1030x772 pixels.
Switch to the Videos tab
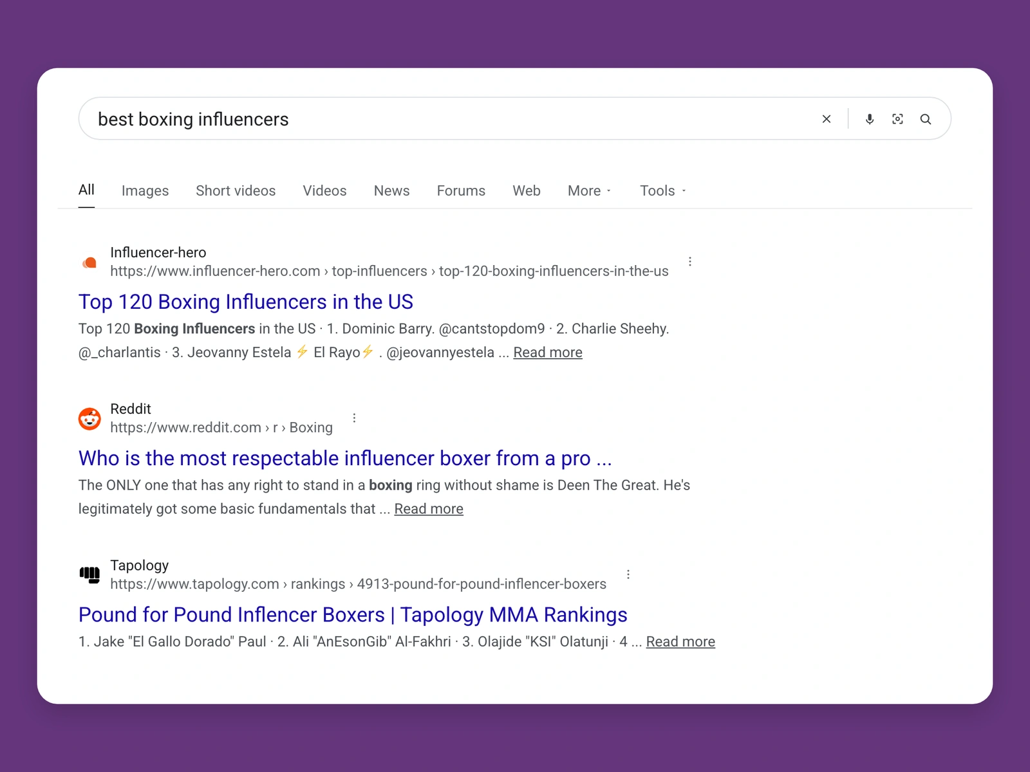(324, 191)
